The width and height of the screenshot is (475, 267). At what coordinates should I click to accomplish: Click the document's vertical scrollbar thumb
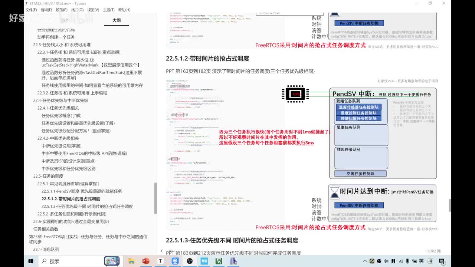click(450, 205)
